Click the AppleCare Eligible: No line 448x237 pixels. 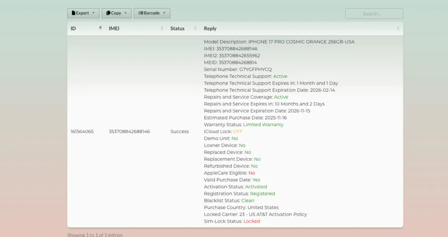coord(229,173)
